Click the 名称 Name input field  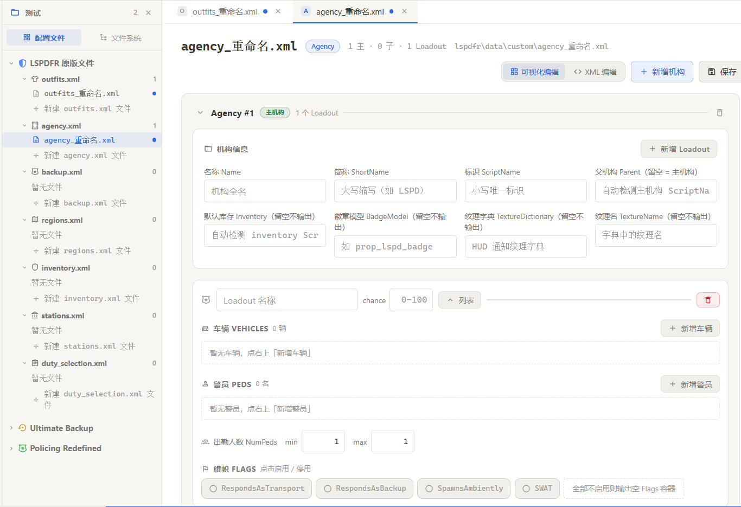click(265, 191)
